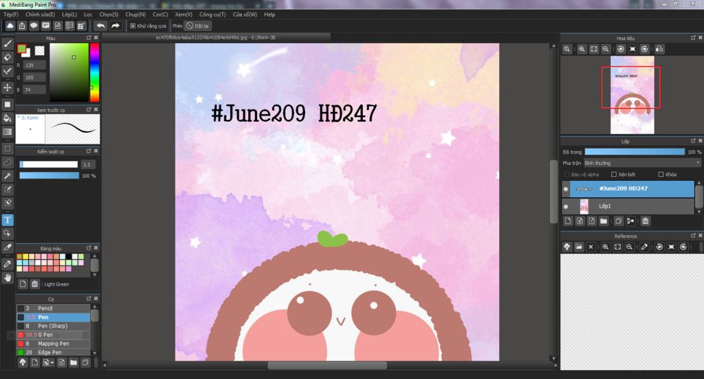Add a folder in the Layers panel
The image size is (704, 379).
coord(604,221)
